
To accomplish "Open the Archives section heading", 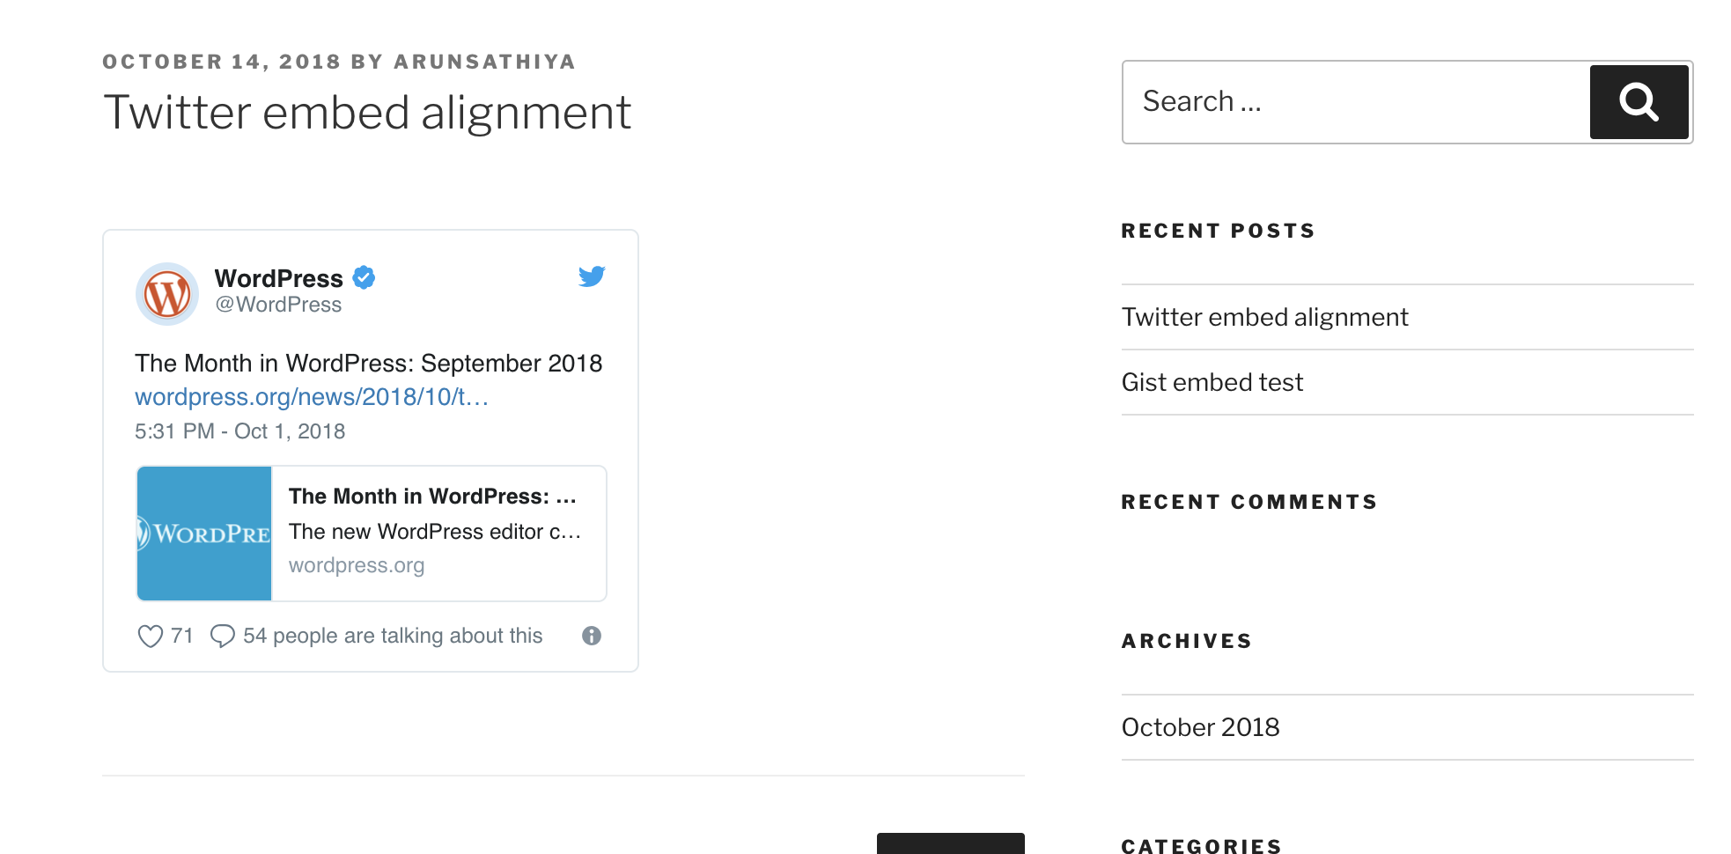I will [x=1186, y=641].
